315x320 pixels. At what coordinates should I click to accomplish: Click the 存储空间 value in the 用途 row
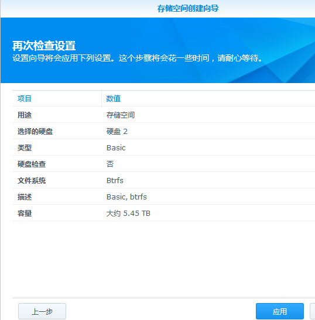[121, 115]
